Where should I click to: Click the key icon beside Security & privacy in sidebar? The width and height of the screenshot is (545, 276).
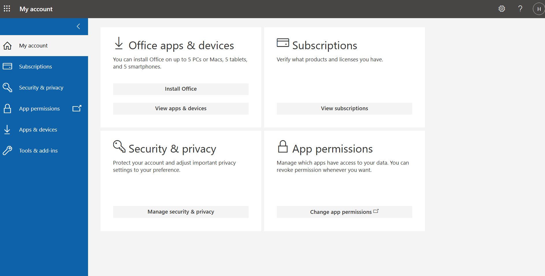(x=7, y=87)
